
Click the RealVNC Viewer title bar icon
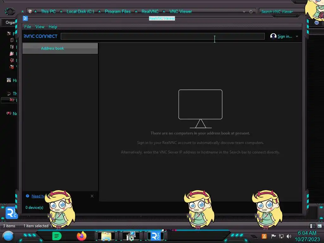coord(25,18)
